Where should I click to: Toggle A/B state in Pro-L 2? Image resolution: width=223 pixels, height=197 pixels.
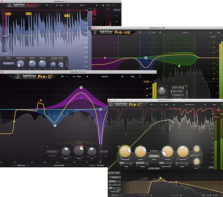pos(56,5)
